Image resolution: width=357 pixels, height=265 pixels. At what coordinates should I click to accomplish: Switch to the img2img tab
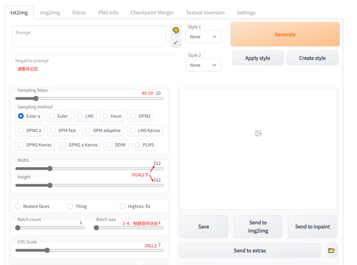pyautogui.click(x=50, y=12)
